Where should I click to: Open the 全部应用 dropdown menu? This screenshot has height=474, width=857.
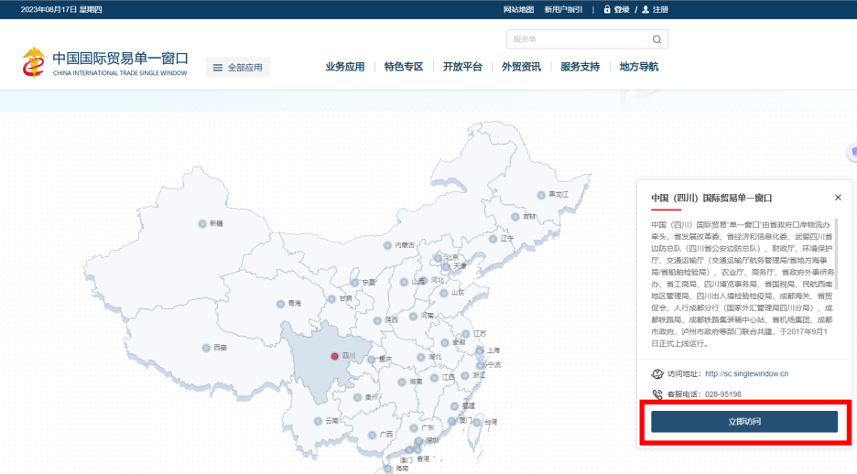click(x=238, y=68)
